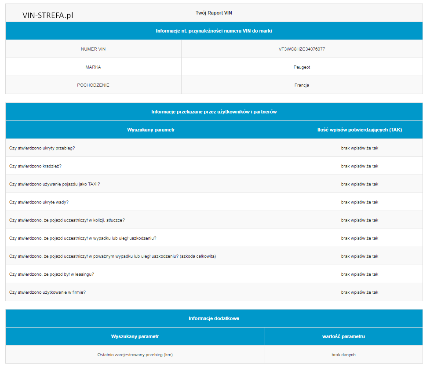This screenshot has width=430, height=368.
Task: Click the leasing question row
Action: click(51, 274)
